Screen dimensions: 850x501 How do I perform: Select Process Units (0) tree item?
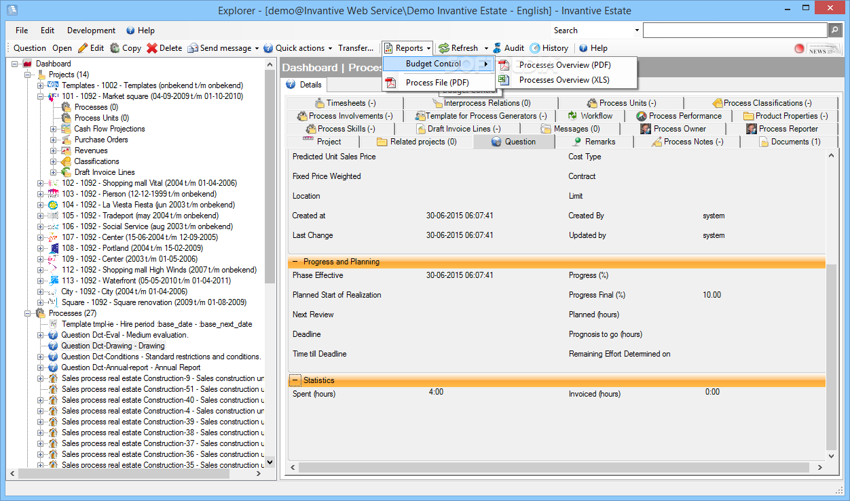pos(102,118)
